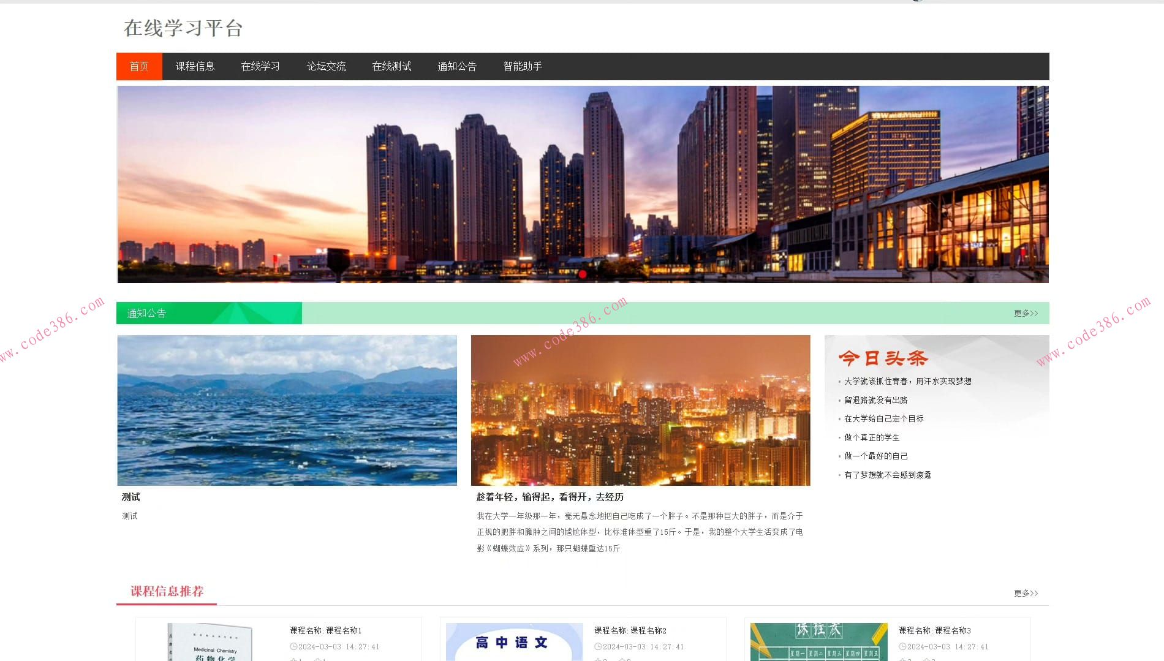Image resolution: width=1164 pixels, height=661 pixels.
Task: Open the 在线测试 navigation item
Action: tap(391, 66)
